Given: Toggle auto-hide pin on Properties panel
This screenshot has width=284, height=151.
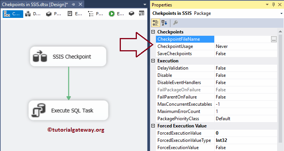Looking at the screenshot, I should [273, 5].
